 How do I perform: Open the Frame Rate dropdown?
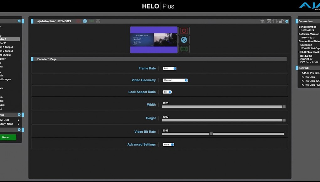(x=169, y=68)
